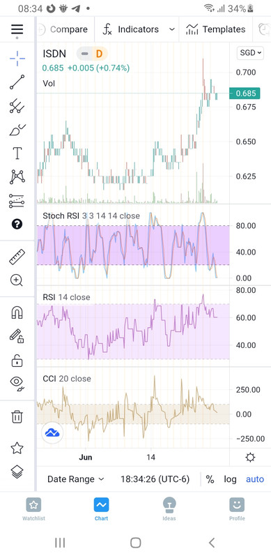This screenshot has width=271, height=558.
Task: Switch to the Watchlist tab
Action: (33, 509)
